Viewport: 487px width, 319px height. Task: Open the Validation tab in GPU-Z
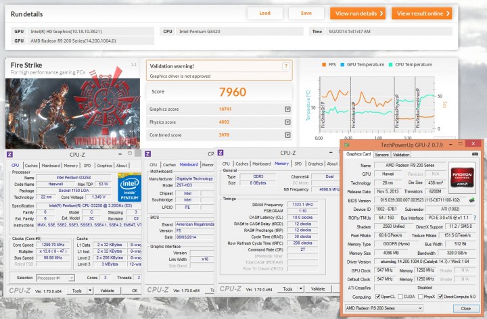tap(401, 155)
